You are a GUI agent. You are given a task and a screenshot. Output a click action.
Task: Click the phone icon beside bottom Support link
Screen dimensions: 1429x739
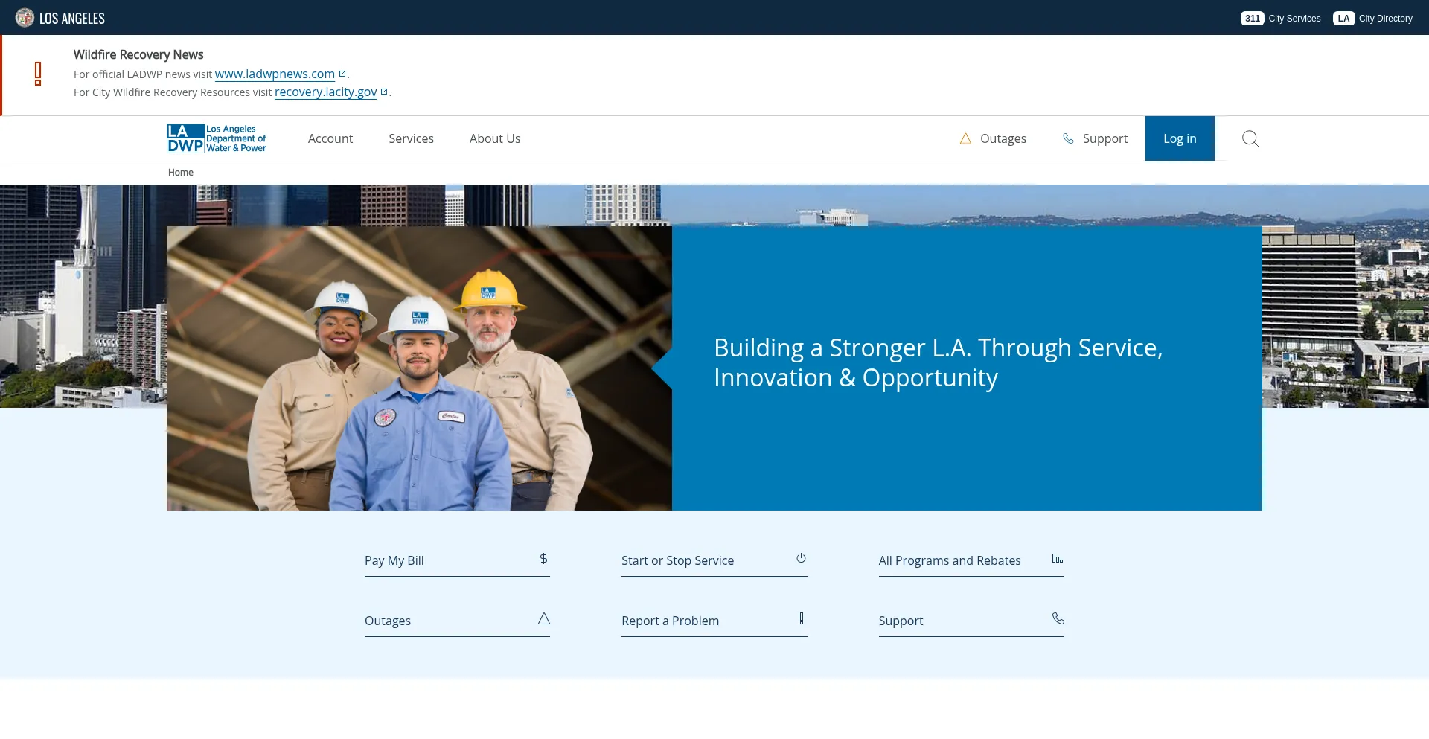point(1058,618)
